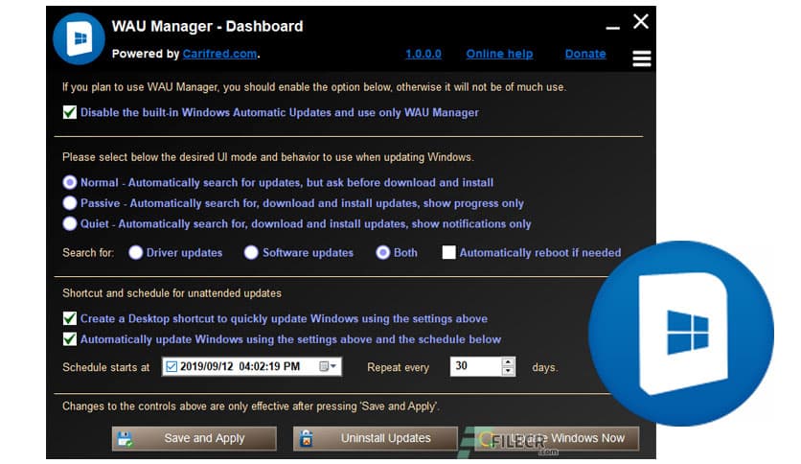Screen dimensions: 801x464
Task: Click the Donate link
Action: (585, 55)
